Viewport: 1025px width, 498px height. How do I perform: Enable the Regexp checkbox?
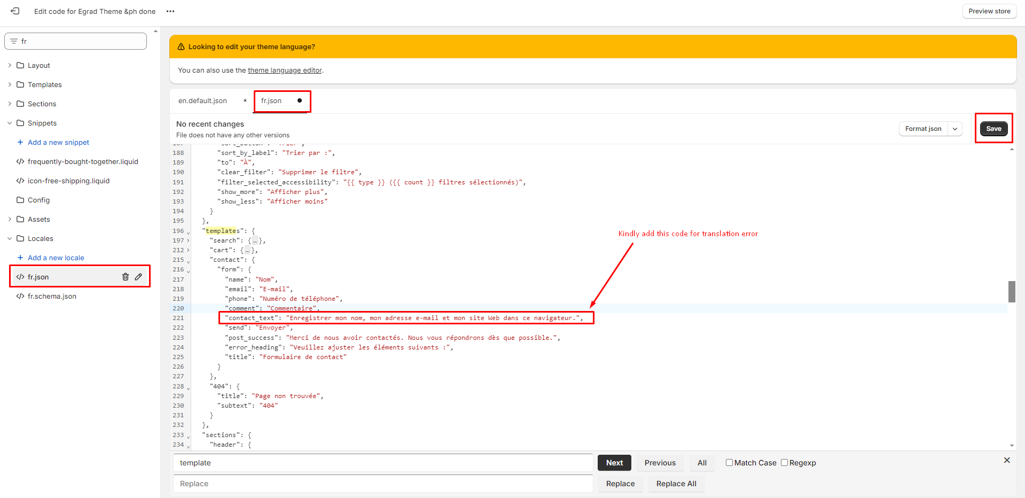[x=784, y=462]
